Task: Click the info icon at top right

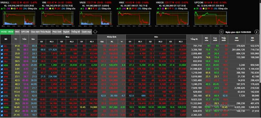Action: point(257,32)
